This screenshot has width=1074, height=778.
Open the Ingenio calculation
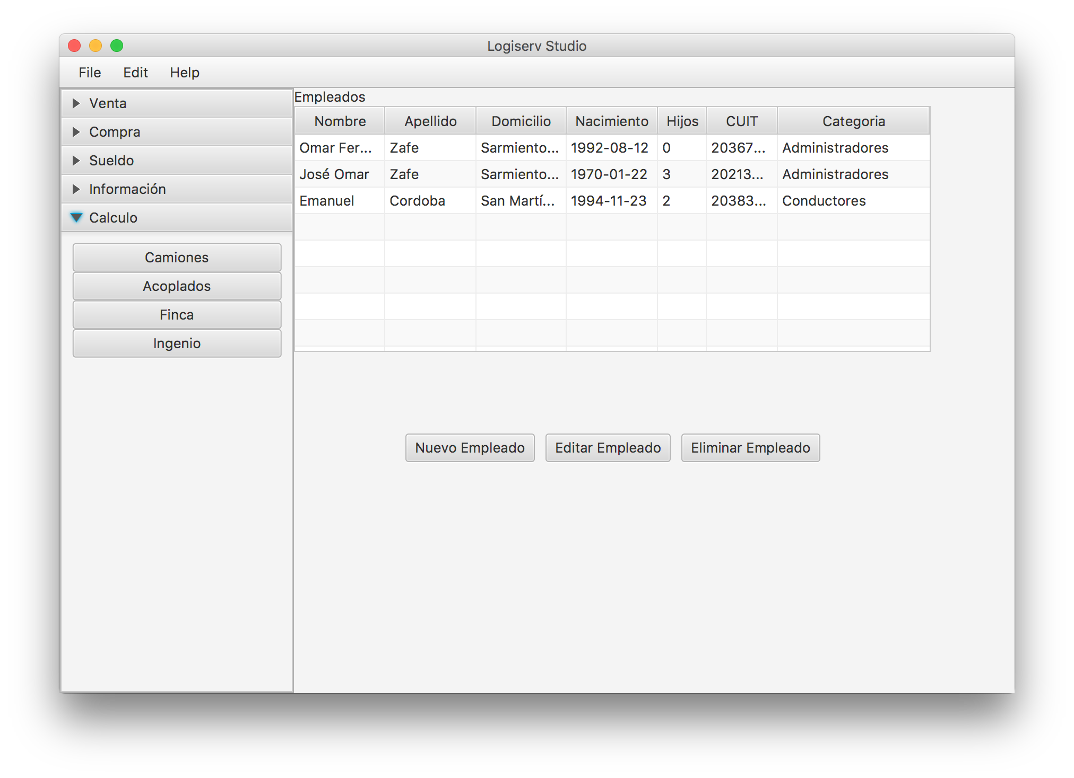[177, 343]
